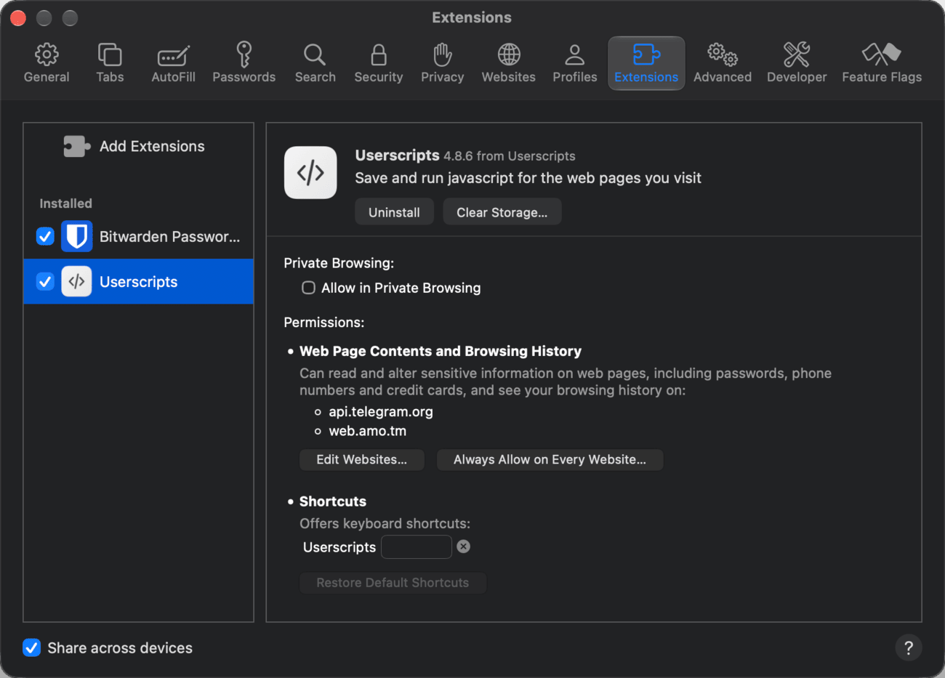
Task: Select Bitwarden Password row in sidebar
Action: tap(138, 236)
